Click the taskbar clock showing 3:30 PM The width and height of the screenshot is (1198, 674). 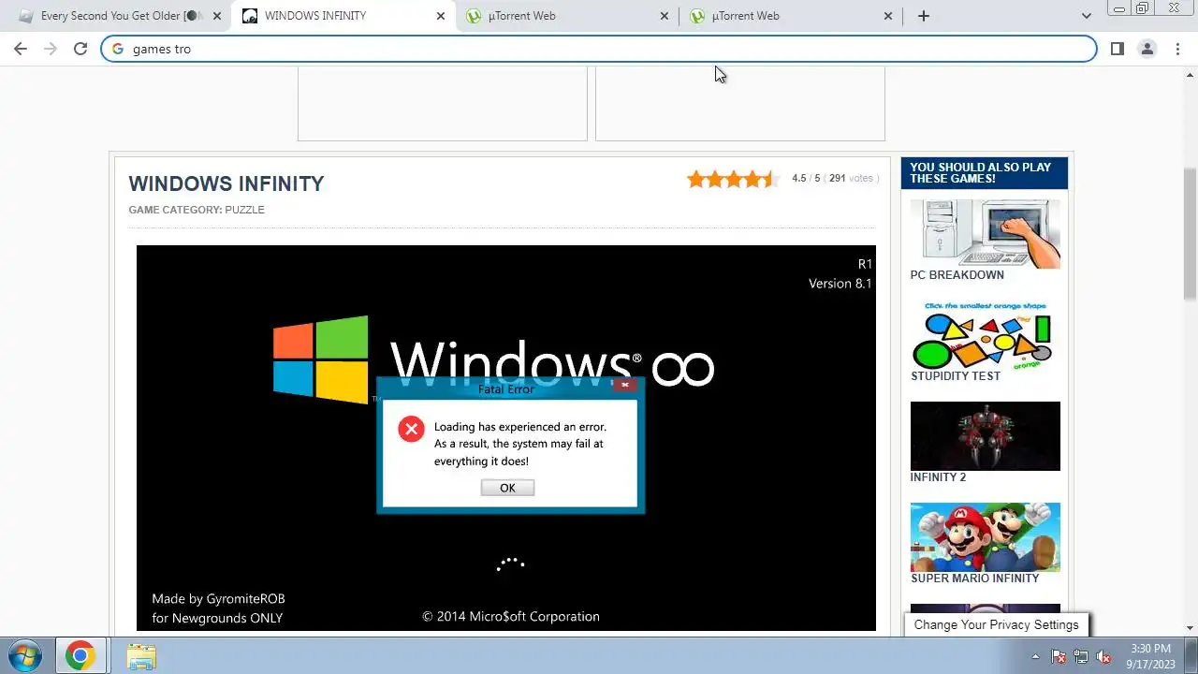point(1150,656)
